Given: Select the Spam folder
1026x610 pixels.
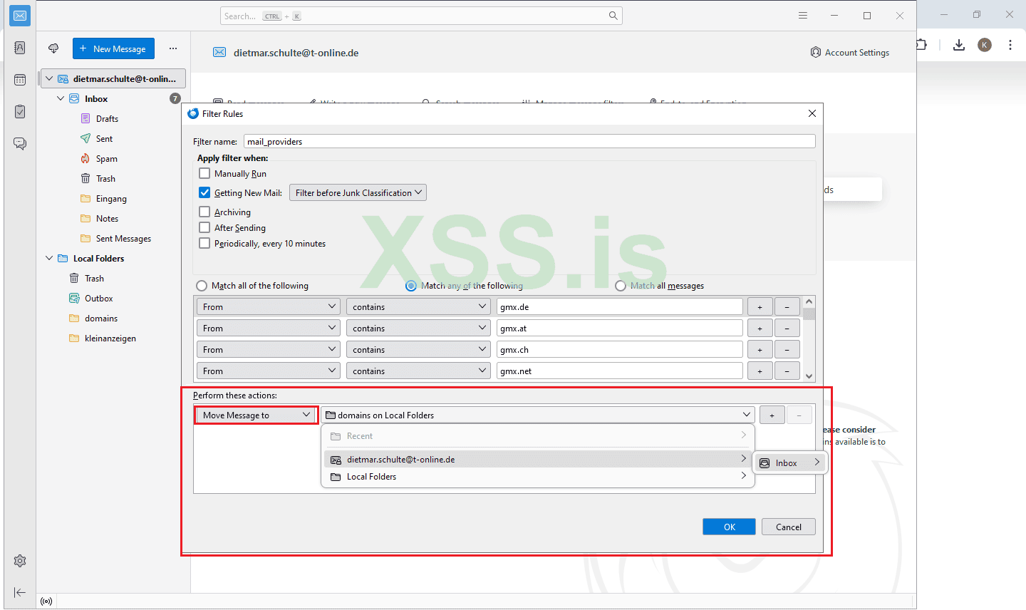Looking at the screenshot, I should coord(107,159).
